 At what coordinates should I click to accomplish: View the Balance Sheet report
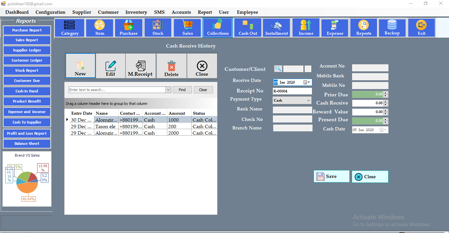point(27,144)
